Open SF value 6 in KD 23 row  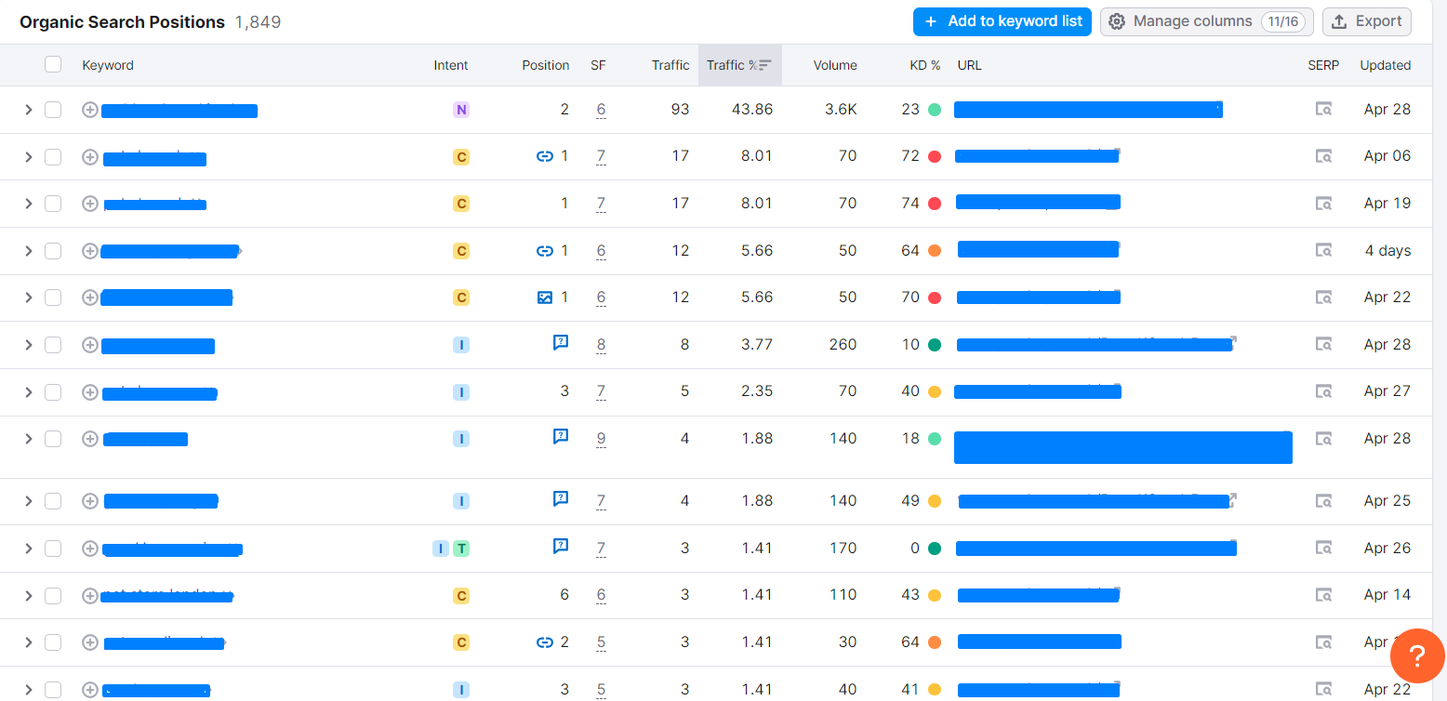click(x=601, y=110)
